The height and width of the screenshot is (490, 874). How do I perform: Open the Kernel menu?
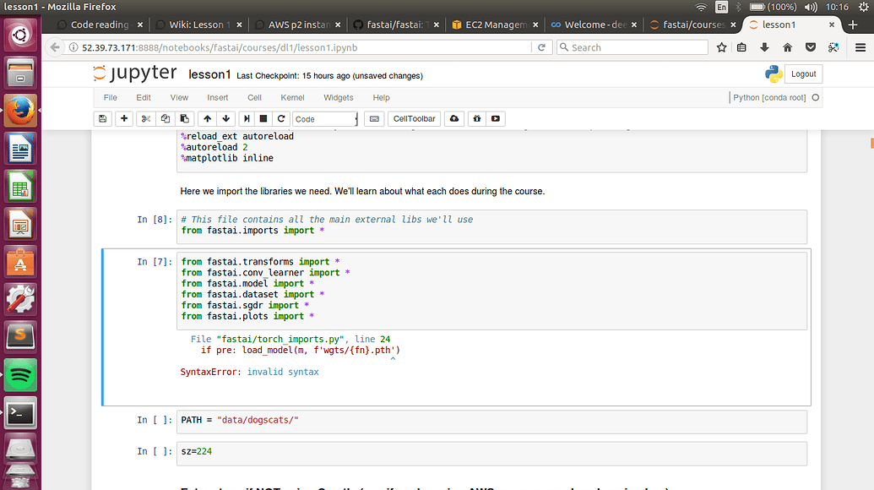[292, 98]
